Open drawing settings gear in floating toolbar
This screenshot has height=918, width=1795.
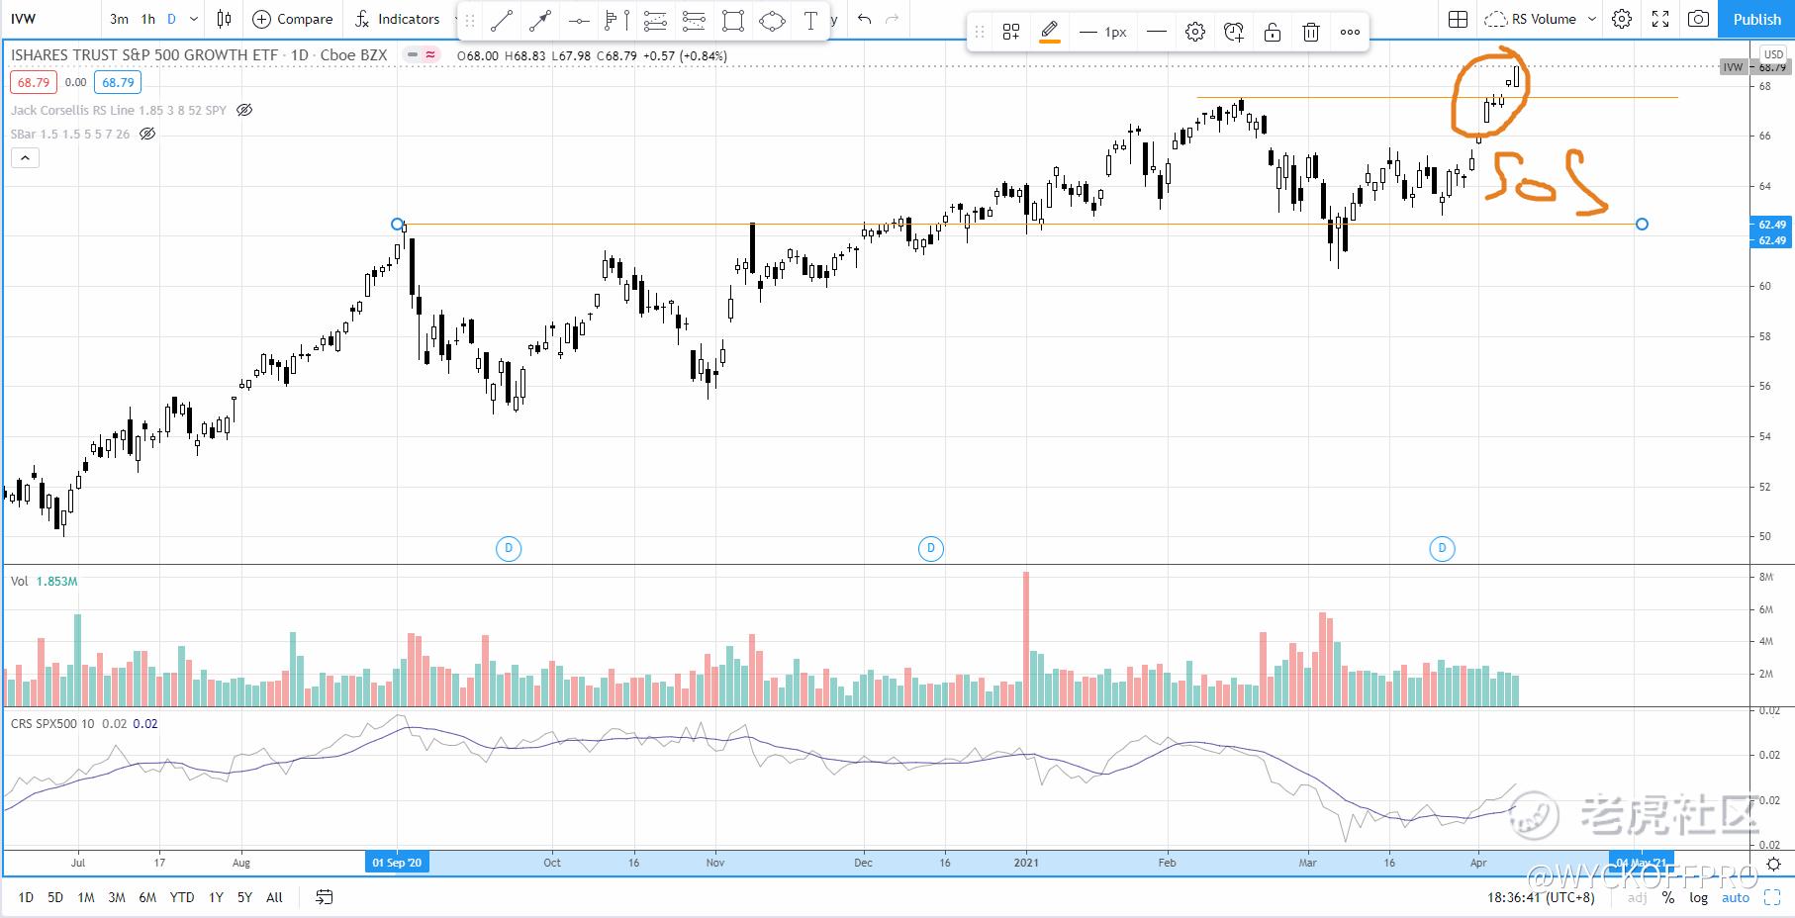(x=1195, y=33)
